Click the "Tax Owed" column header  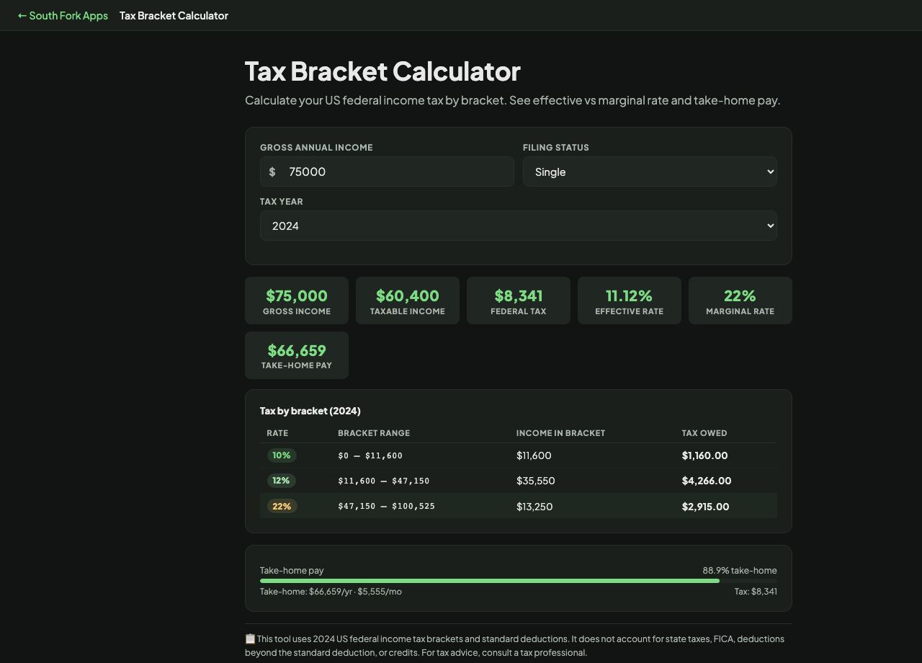[704, 433]
